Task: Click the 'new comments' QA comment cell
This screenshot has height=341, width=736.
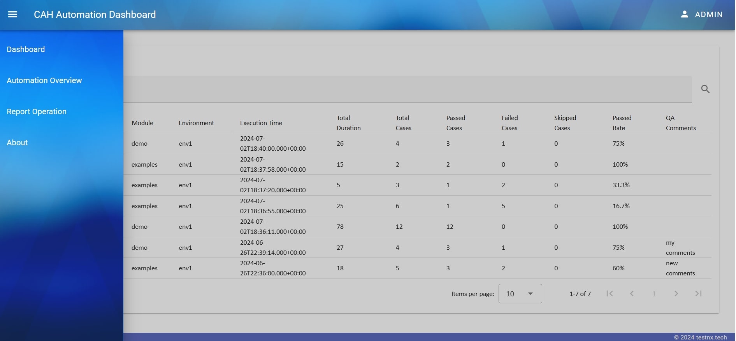Action: coord(680,268)
